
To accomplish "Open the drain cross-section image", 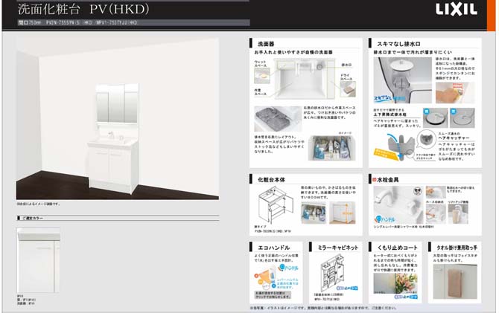I will tap(403, 80).
